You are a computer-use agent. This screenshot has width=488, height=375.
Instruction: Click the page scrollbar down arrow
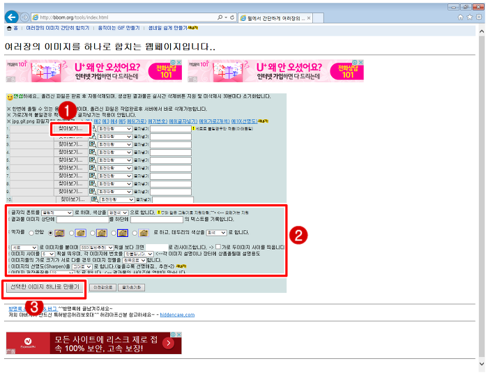[482, 363]
